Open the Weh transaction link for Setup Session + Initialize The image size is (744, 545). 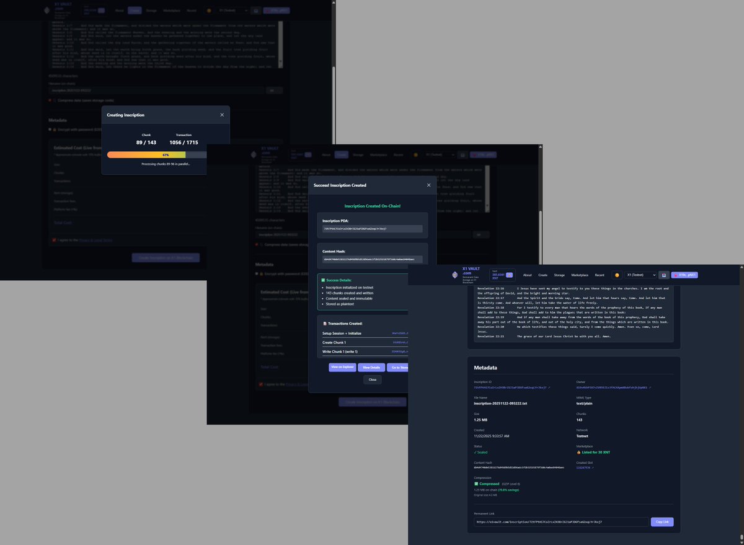(x=400, y=333)
